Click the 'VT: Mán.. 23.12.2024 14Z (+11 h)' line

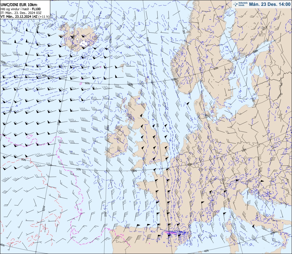coord(25,17)
